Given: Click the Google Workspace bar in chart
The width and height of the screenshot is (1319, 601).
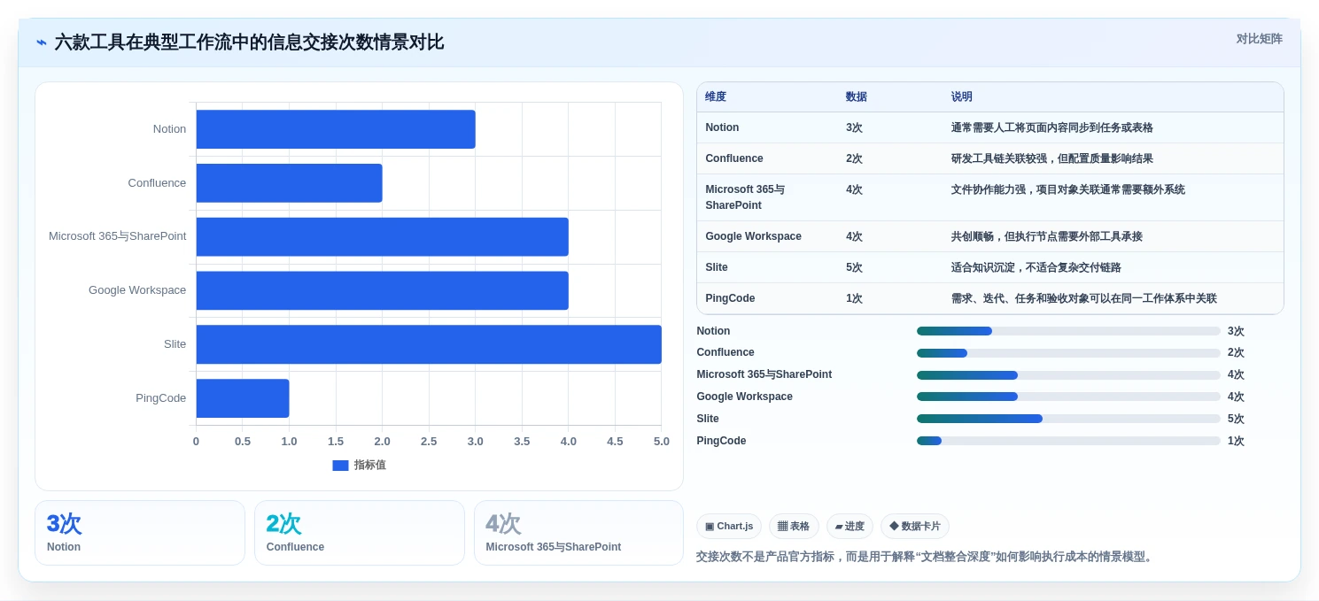Looking at the screenshot, I should (x=382, y=290).
